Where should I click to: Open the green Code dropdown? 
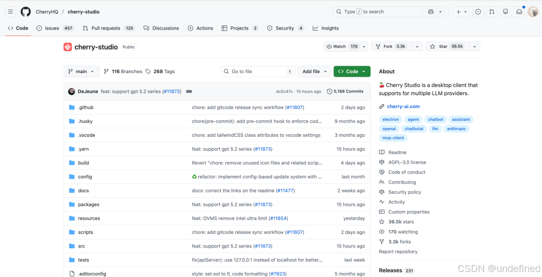click(x=352, y=72)
